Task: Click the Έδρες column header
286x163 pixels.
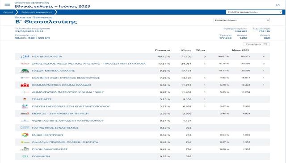Action: (x=201, y=50)
